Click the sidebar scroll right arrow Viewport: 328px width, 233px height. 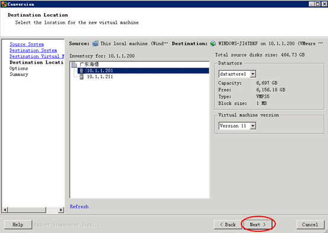point(61,210)
